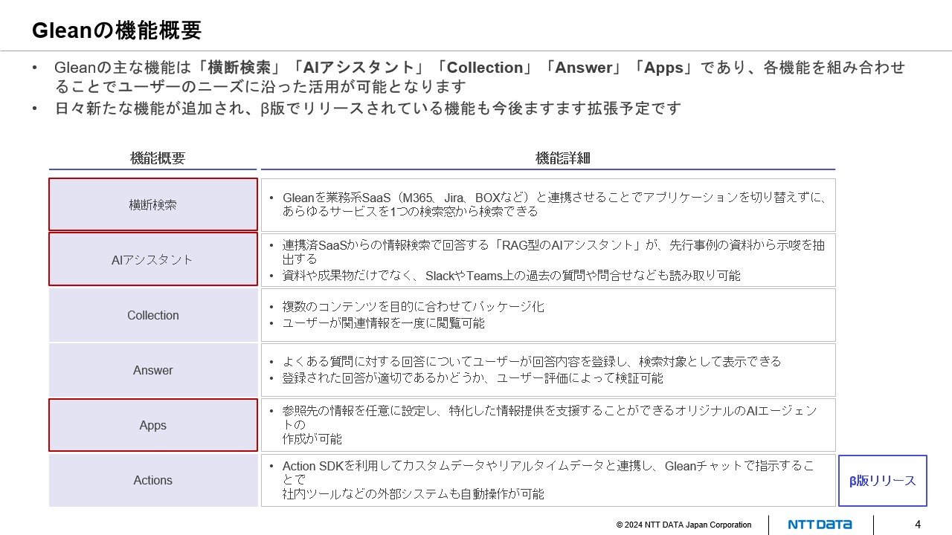Click the Actions feature cell
This screenshot has width=952, height=535.
[153, 480]
